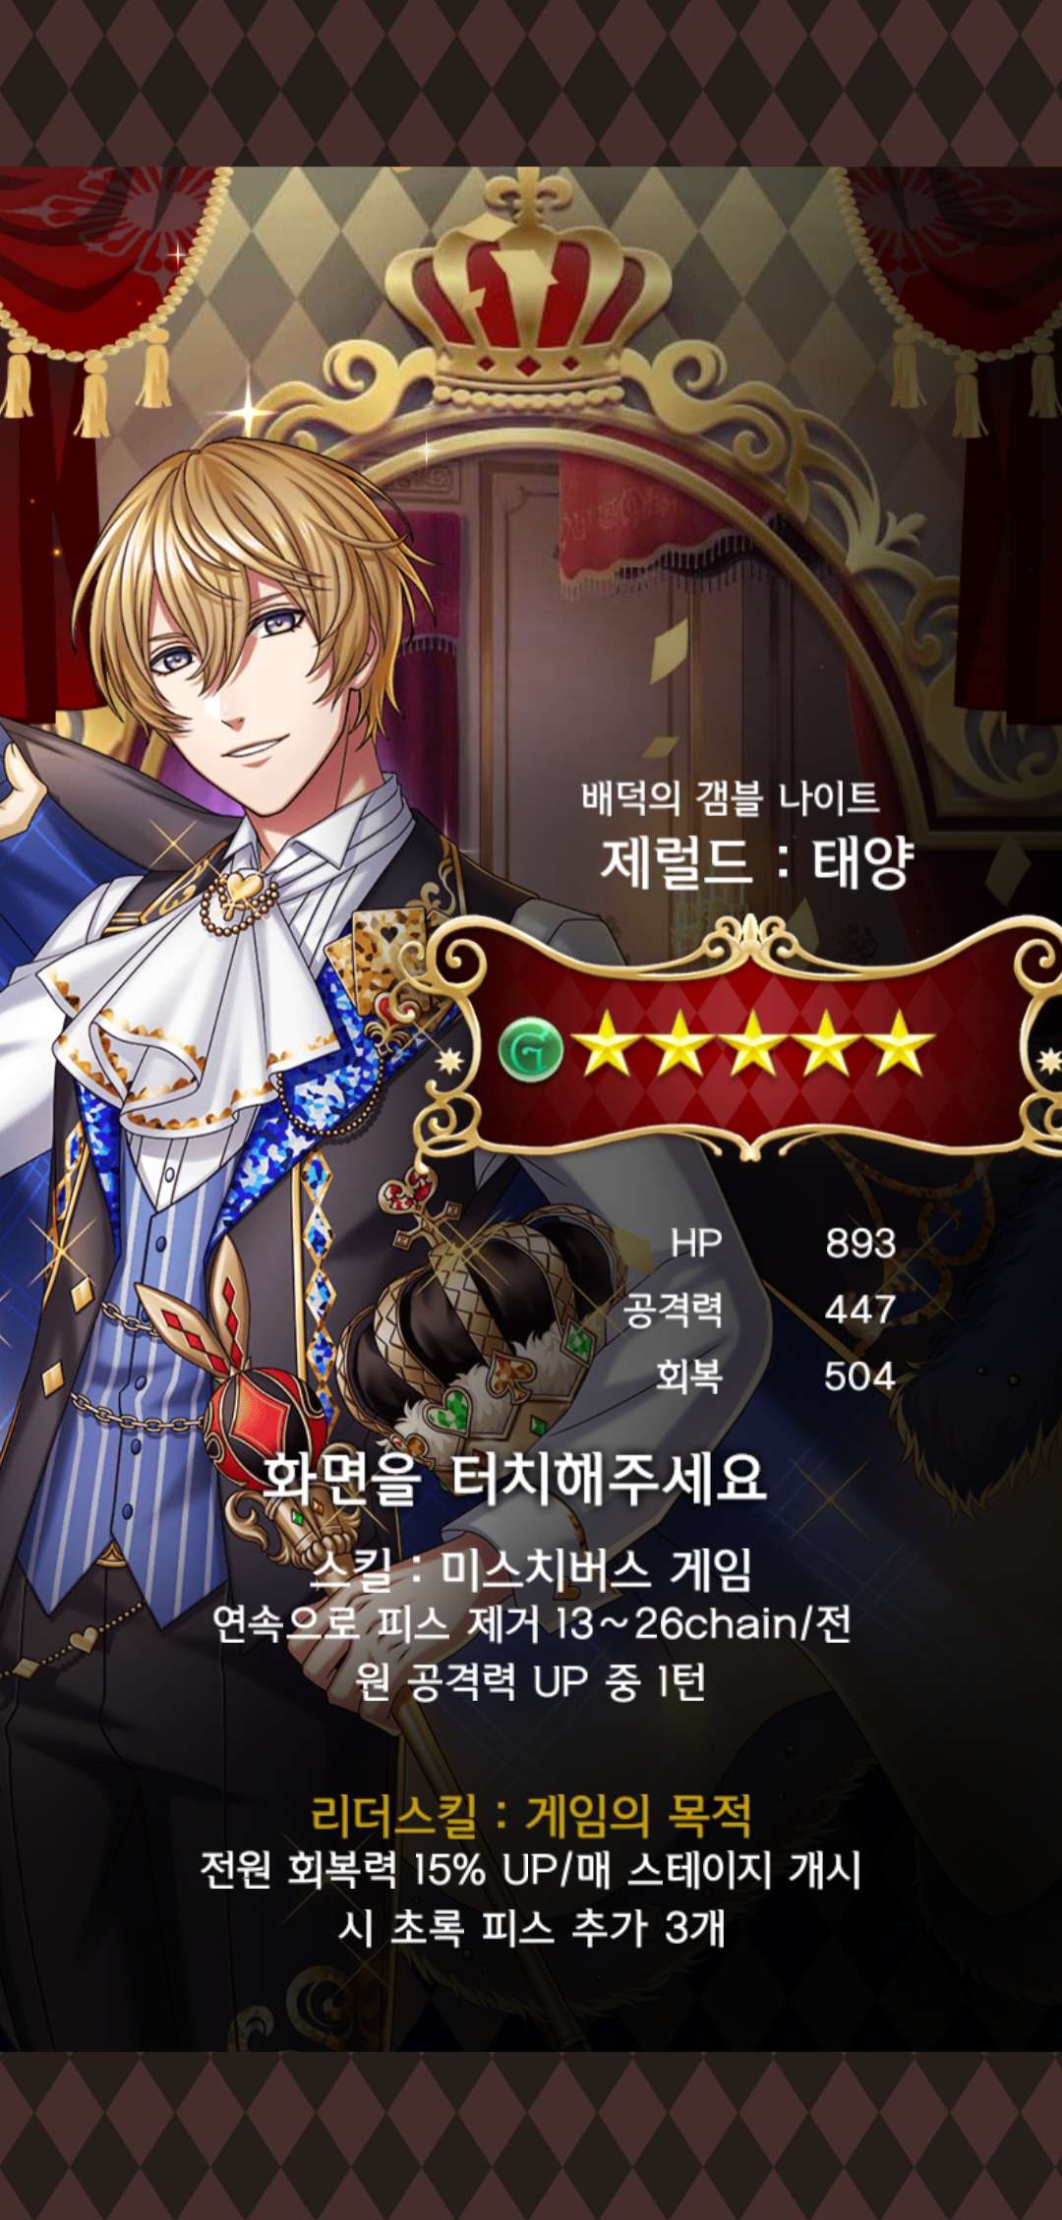This screenshot has width=1062, height=2220.
Task: Tap the 화면을 터치해주세요 prompt
Action: (x=513, y=1478)
